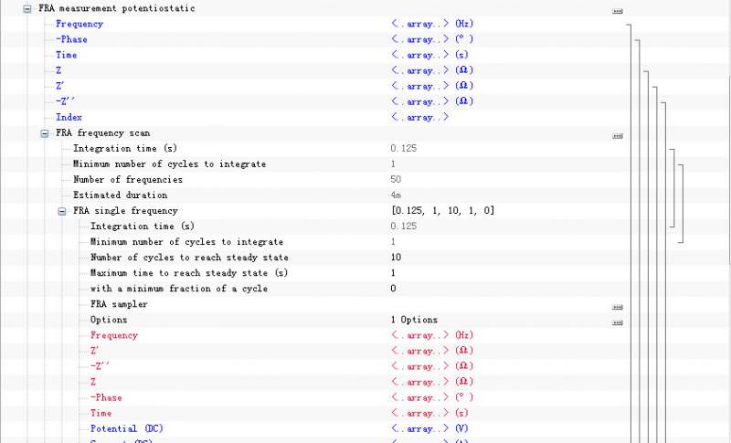
Task: Select the Index signal row
Action: (69, 117)
